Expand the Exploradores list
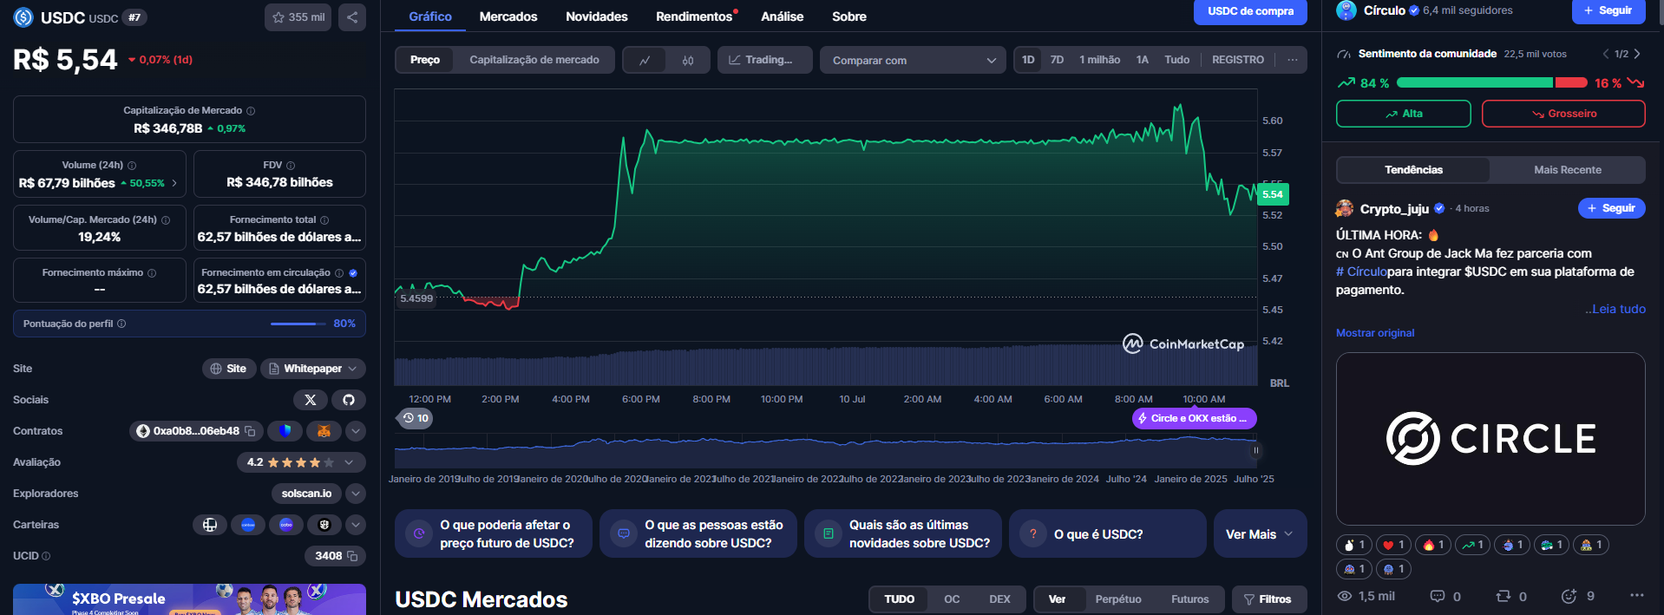 coord(356,494)
